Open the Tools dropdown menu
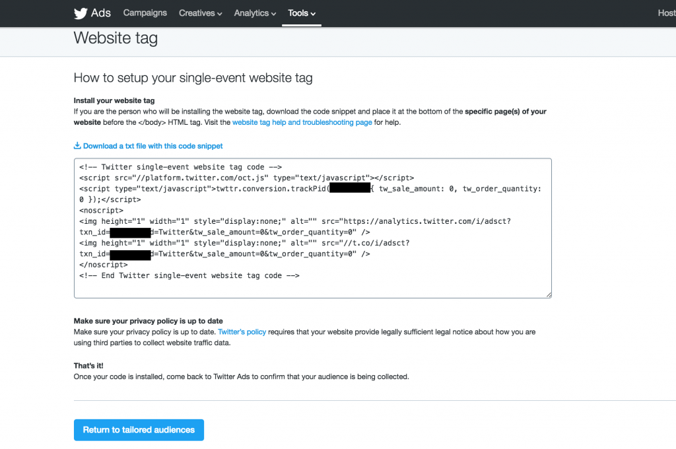This screenshot has width=676, height=449. coord(302,13)
